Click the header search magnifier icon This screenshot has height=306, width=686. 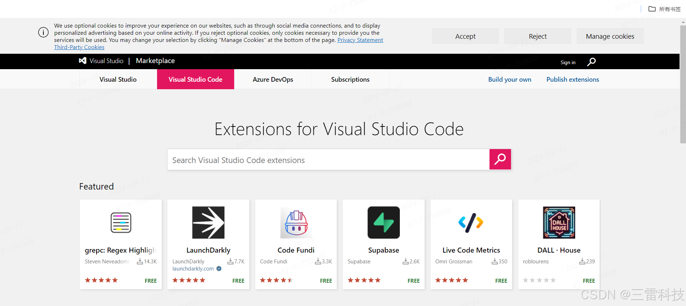point(591,62)
